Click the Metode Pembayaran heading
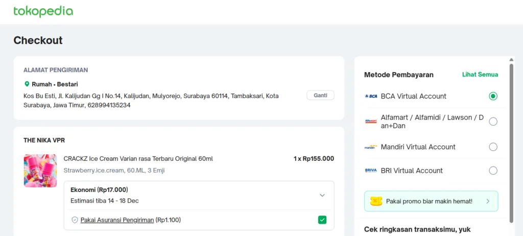Screen dimensions: 523x236 coord(399,75)
